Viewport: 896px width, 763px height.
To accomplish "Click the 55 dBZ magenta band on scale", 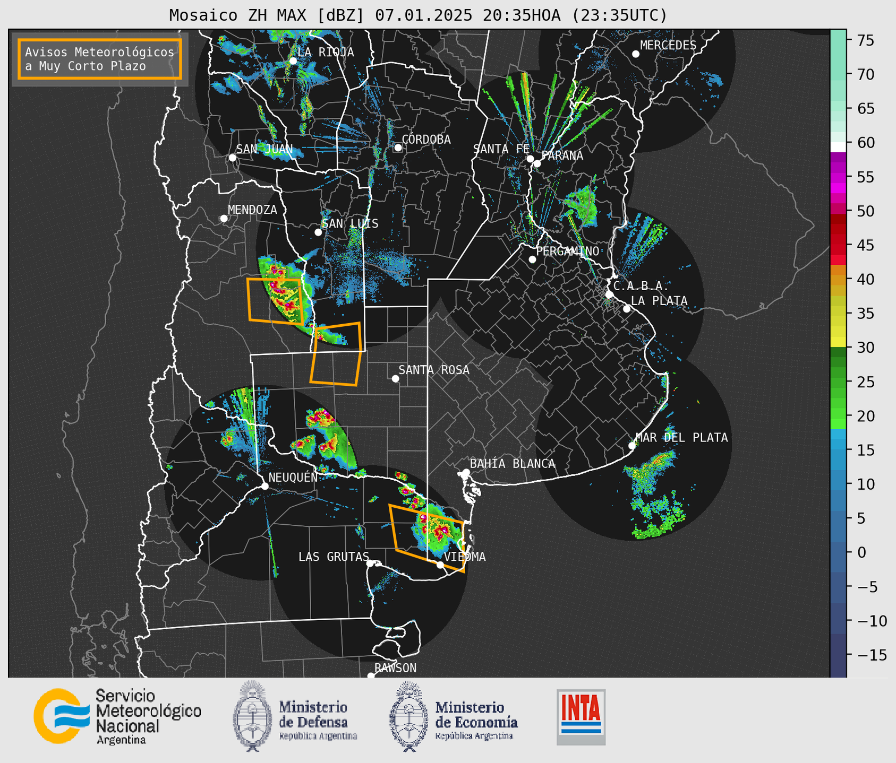I will coord(838,177).
